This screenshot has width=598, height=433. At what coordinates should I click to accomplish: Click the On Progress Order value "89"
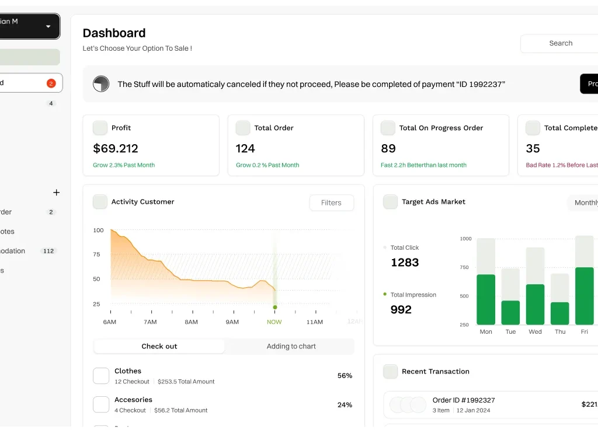[x=388, y=148]
